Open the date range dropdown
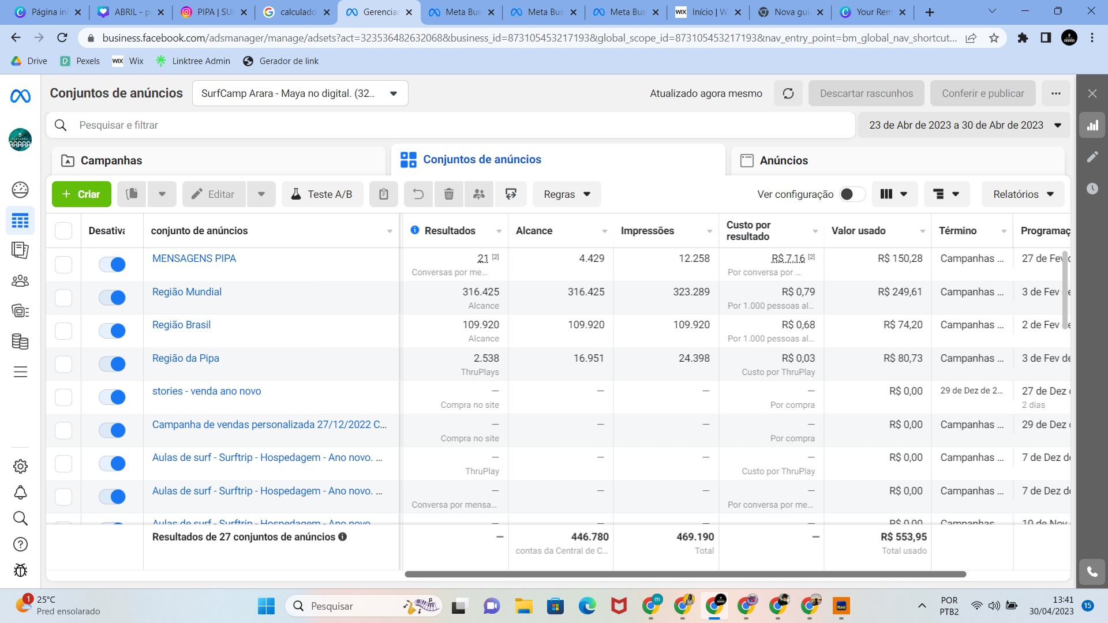Image resolution: width=1108 pixels, height=623 pixels. click(964, 125)
